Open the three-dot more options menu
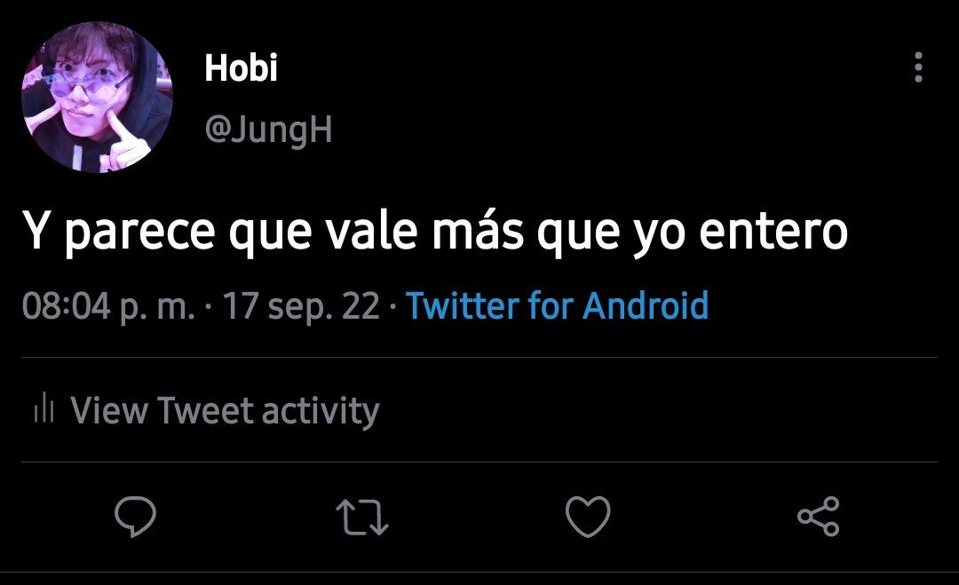This screenshot has height=585, width=959. 918,67
